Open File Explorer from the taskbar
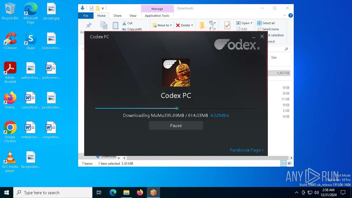 [126, 193]
